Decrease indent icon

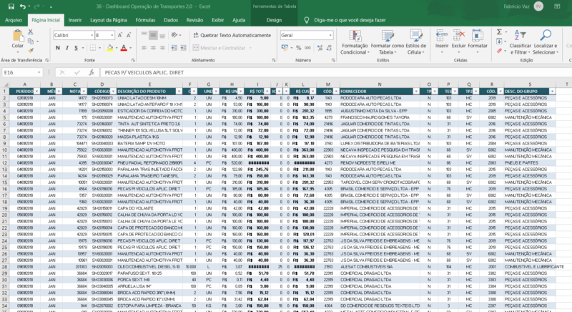(174, 48)
